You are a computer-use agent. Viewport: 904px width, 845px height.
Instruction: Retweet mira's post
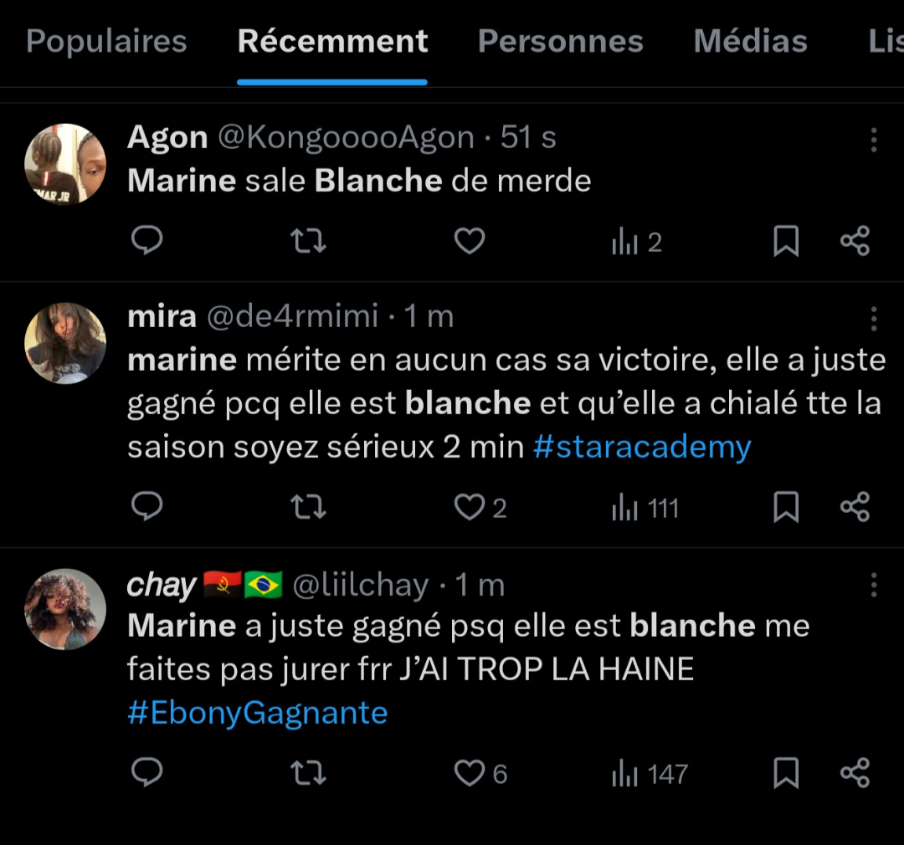point(307,507)
